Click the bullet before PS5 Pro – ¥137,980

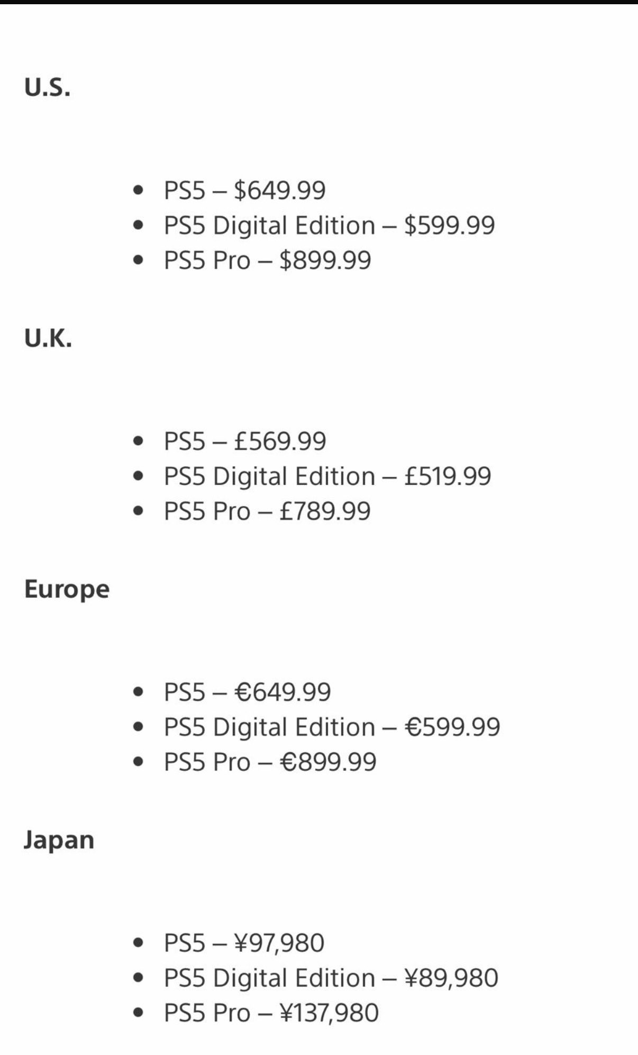click(x=139, y=1013)
